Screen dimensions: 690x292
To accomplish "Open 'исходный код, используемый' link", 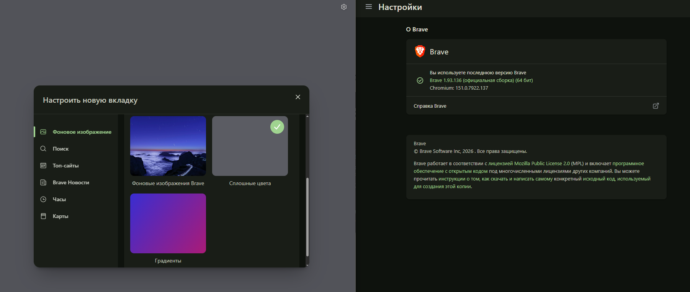I will [x=616, y=179].
